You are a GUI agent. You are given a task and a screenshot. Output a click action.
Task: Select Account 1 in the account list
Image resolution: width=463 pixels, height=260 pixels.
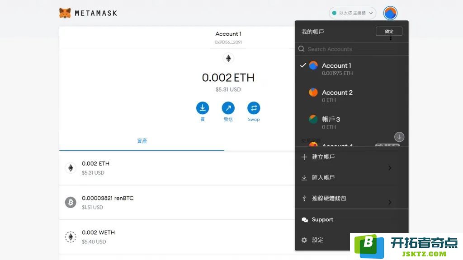[x=351, y=69]
